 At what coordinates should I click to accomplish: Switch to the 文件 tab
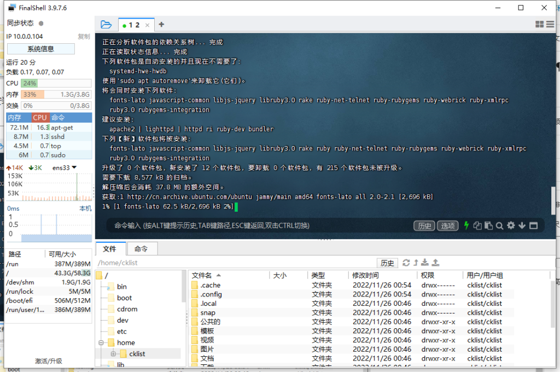point(110,249)
